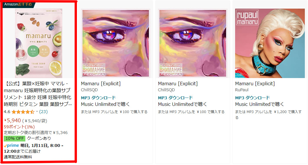Open the first ChillSQD Mamaru album cover
308x165 pixels.
[x=116, y=43]
